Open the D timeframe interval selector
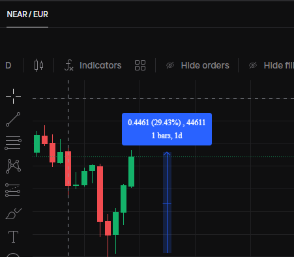The image size is (294, 257). (8, 65)
